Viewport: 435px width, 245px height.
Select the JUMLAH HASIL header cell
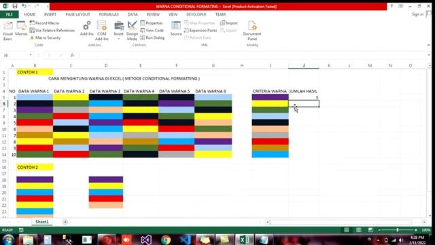click(x=304, y=91)
